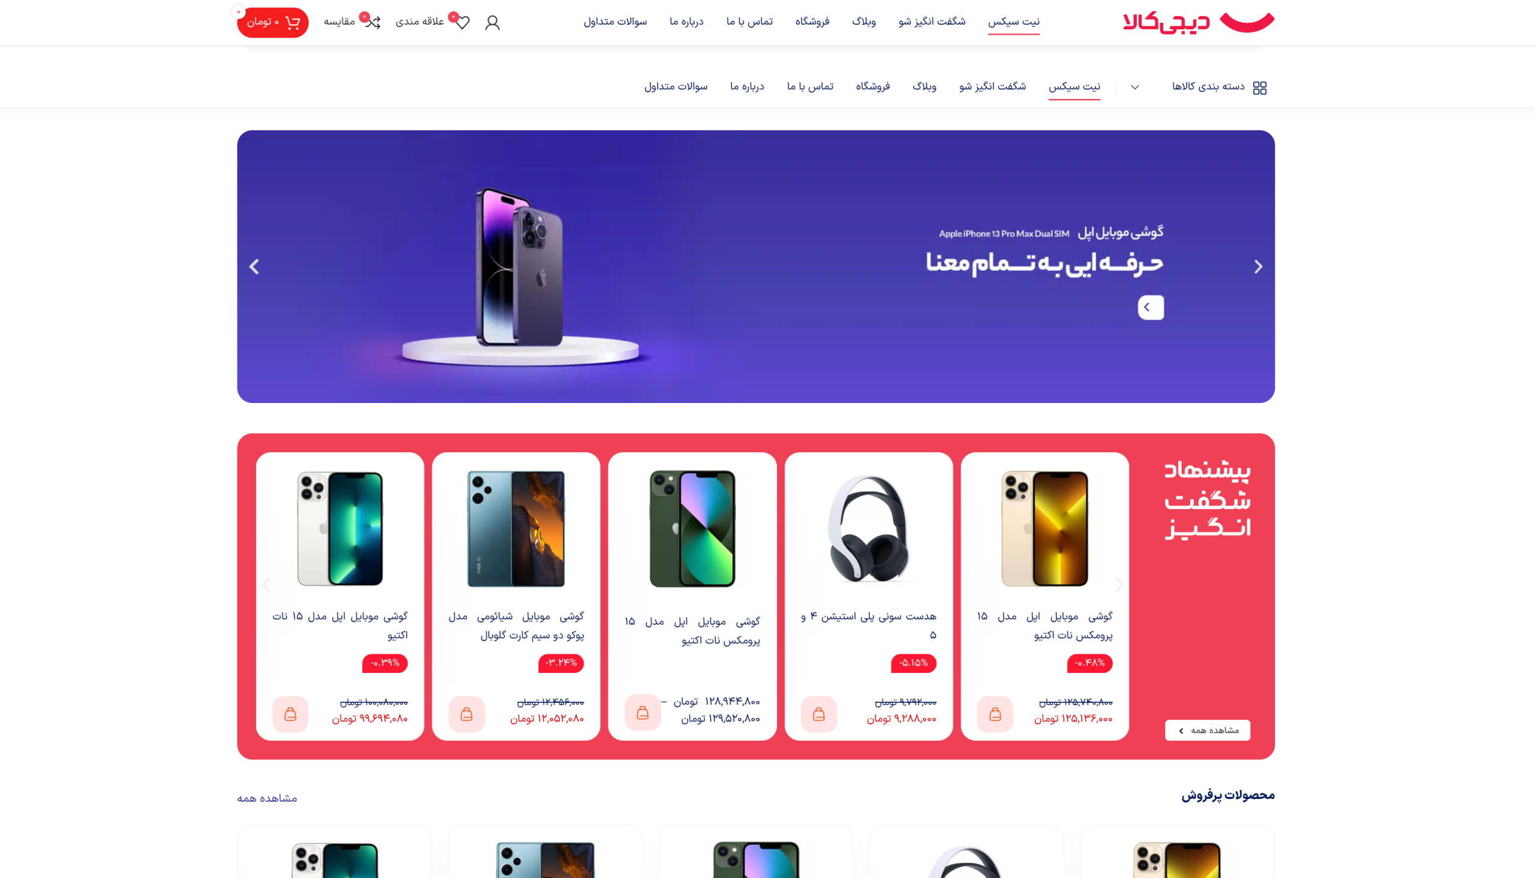The height and width of the screenshot is (878, 1535).
Task: Open the FAQ item in second navigation bar
Action: pos(675,86)
